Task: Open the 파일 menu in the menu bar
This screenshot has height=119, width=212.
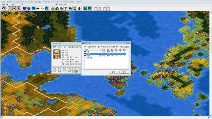Action: click(3, 2)
